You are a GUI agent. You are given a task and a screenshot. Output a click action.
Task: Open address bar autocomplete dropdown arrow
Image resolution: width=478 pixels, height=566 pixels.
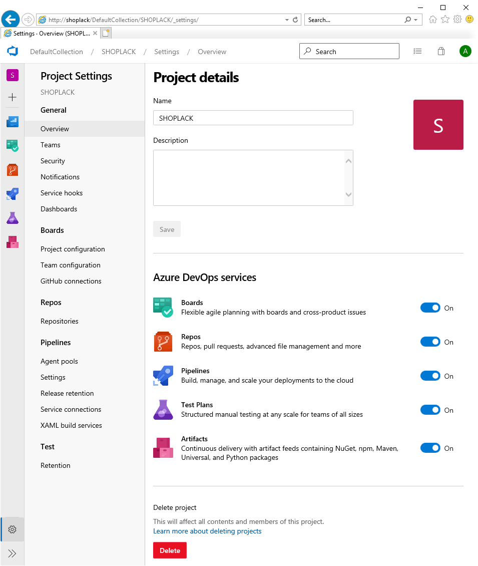287,20
